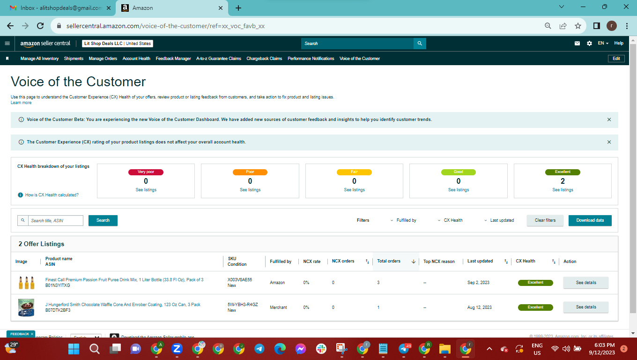Expand the Last updated filter dropdown
The height and width of the screenshot is (360, 637).
coord(499,220)
